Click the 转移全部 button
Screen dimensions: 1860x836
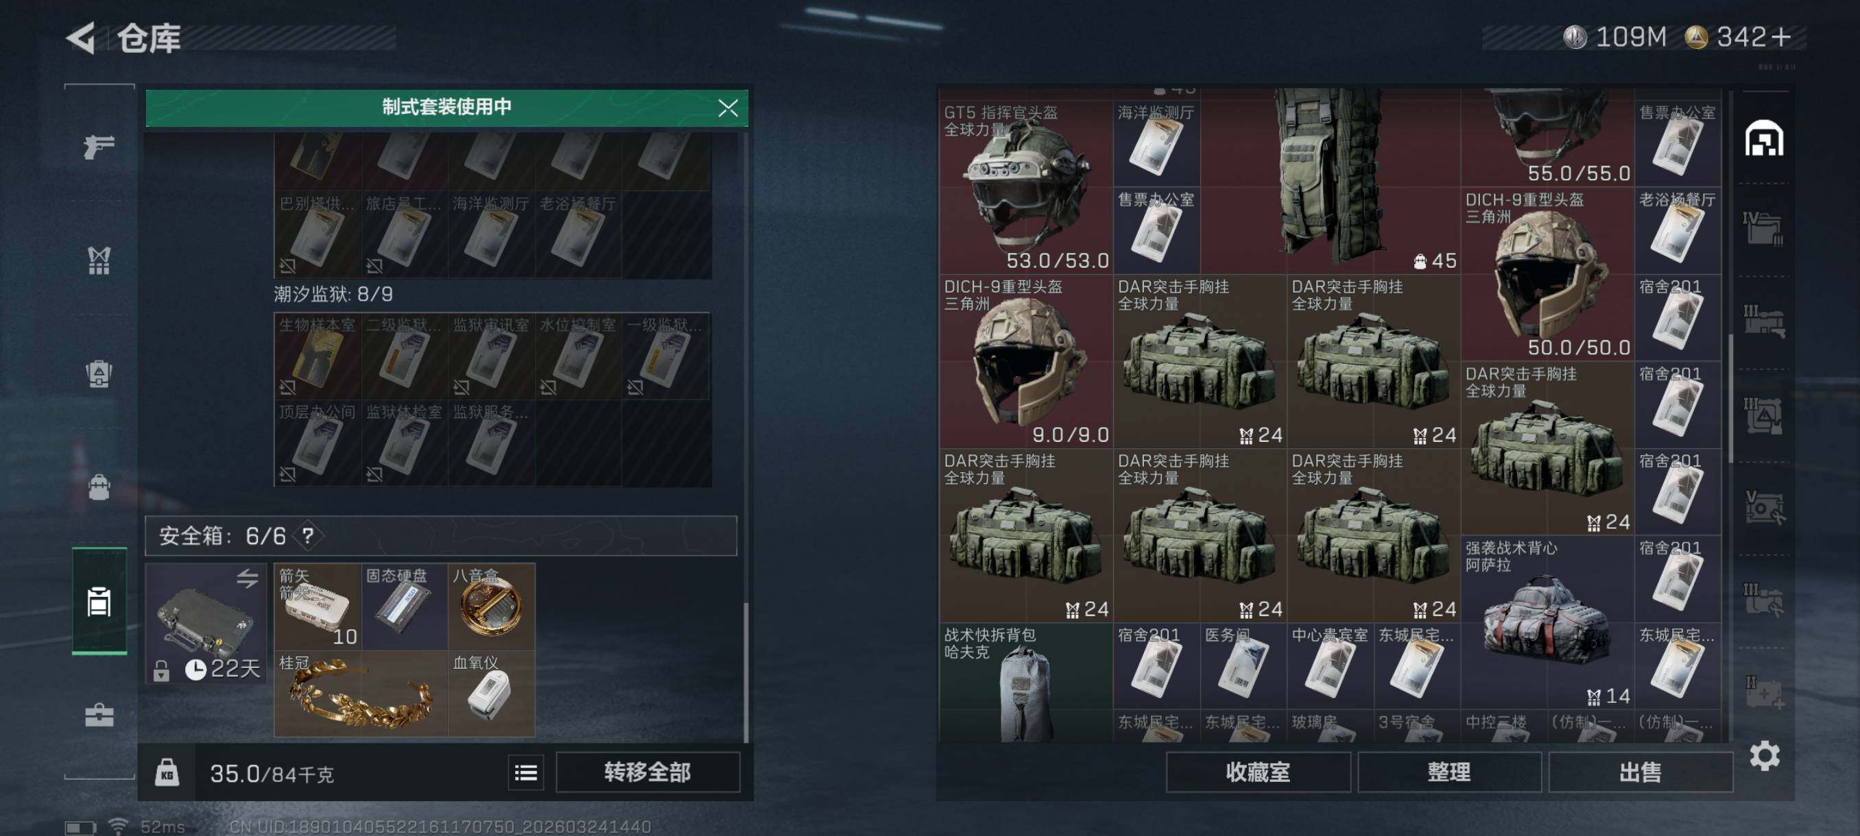pos(647,772)
